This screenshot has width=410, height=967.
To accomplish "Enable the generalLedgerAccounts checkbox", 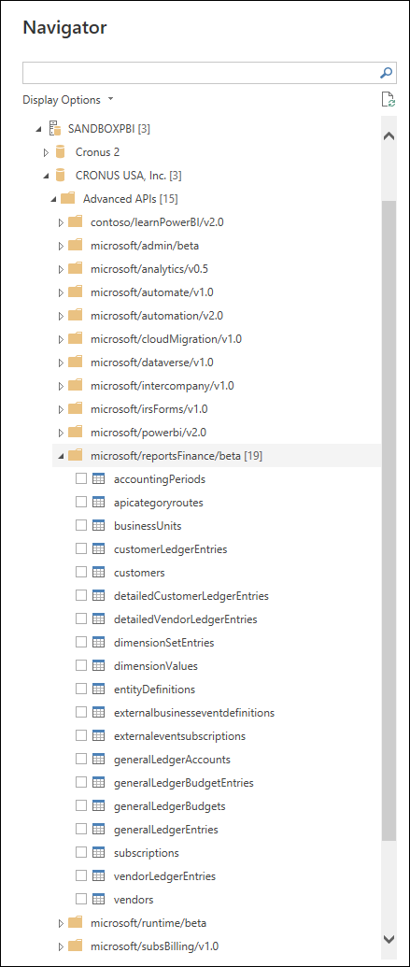I will pos(81,760).
